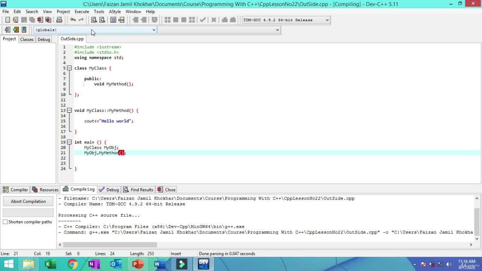
Task: Open the Find Results tab
Action: click(x=138, y=190)
